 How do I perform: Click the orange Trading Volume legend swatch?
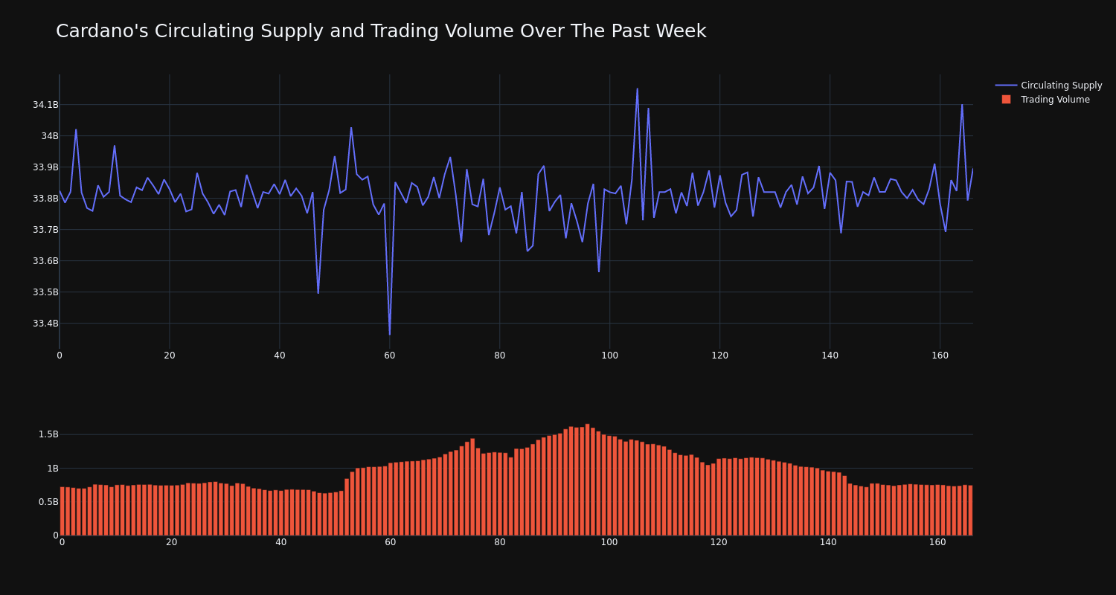coord(1006,100)
